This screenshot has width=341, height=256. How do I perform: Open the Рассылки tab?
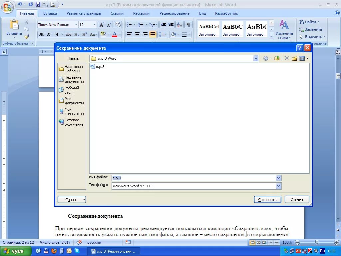click(141, 13)
